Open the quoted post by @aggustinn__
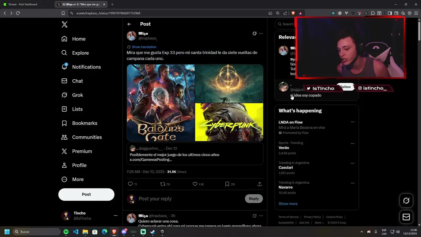This screenshot has height=237, width=421. (x=195, y=154)
